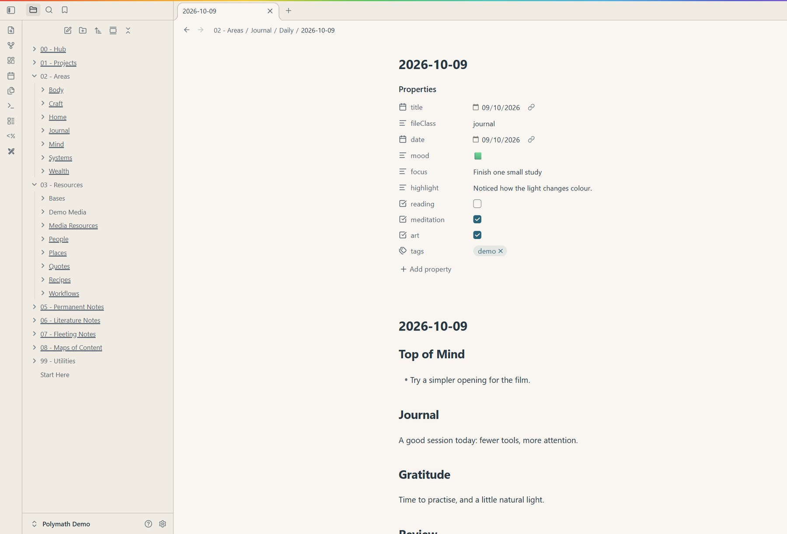This screenshot has width=787, height=534.
Task: Expand the 00 - Hub folder
Action: pos(35,49)
